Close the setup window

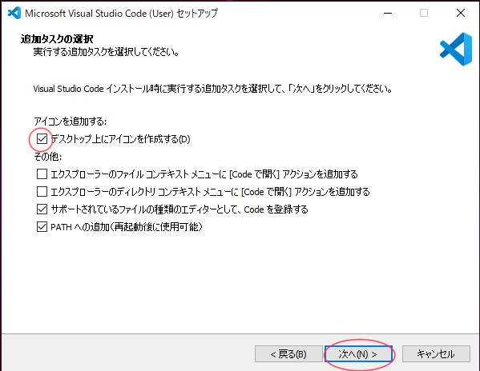(x=461, y=13)
